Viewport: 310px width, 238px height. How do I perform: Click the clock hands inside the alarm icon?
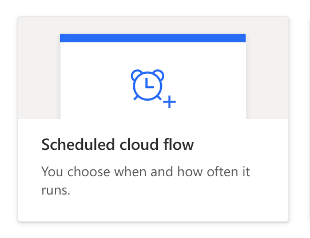149,83
